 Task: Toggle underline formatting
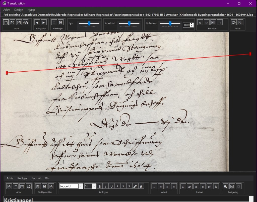tap(111, 186)
